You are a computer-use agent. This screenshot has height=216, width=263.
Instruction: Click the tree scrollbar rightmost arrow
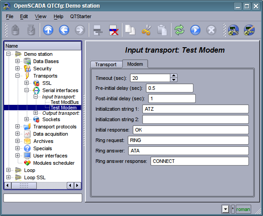(78, 186)
